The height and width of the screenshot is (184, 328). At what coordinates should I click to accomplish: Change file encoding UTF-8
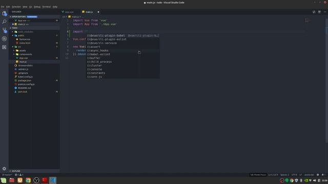click(x=294, y=175)
